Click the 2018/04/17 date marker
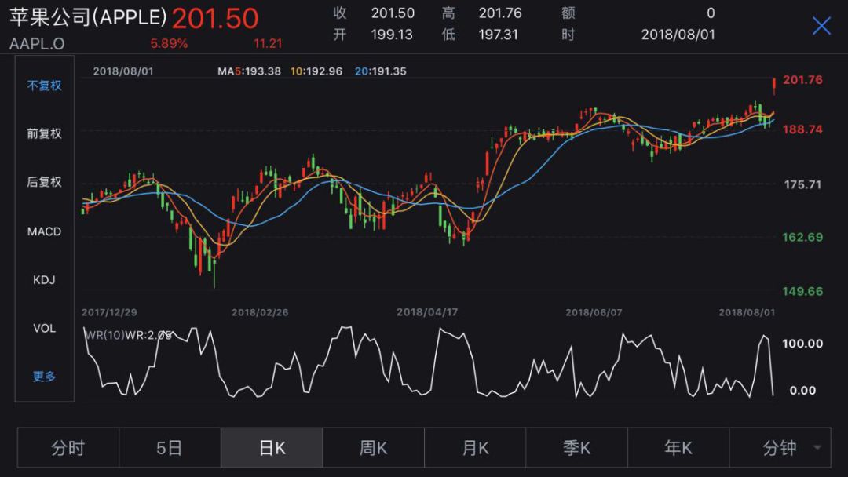This screenshot has height=477, width=848. click(x=427, y=312)
